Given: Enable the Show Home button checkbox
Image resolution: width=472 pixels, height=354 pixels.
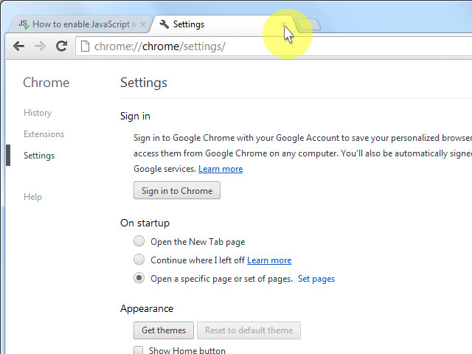Looking at the screenshot, I should tap(139, 350).
